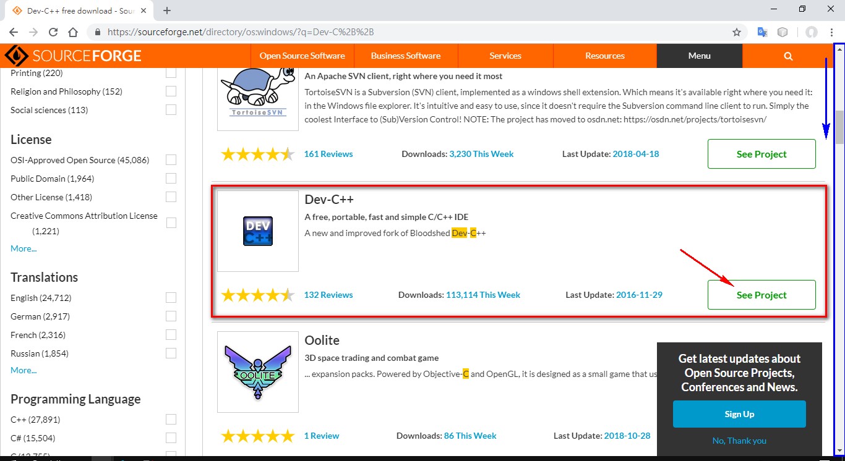This screenshot has width=845, height=461.
Task: Click the secure padlock icon in address bar
Action: tap(98, 32)
